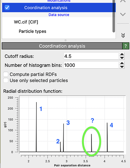
Task: Decrease Cutoff radius with down arrow
Action: (x=122, y=58)
